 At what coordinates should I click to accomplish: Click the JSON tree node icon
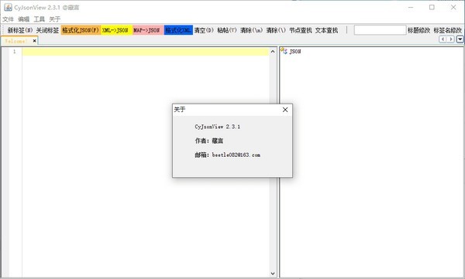pyautogui.click(x=284, y=51)
